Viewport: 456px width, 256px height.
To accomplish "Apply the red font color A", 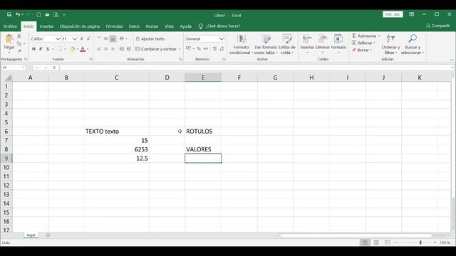I will (83, 49).
